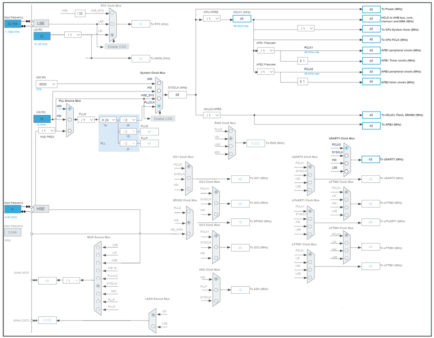Click the HSI RC 16 block
Viewport: 434px width, 338px height.
click(x=42, y=119)
